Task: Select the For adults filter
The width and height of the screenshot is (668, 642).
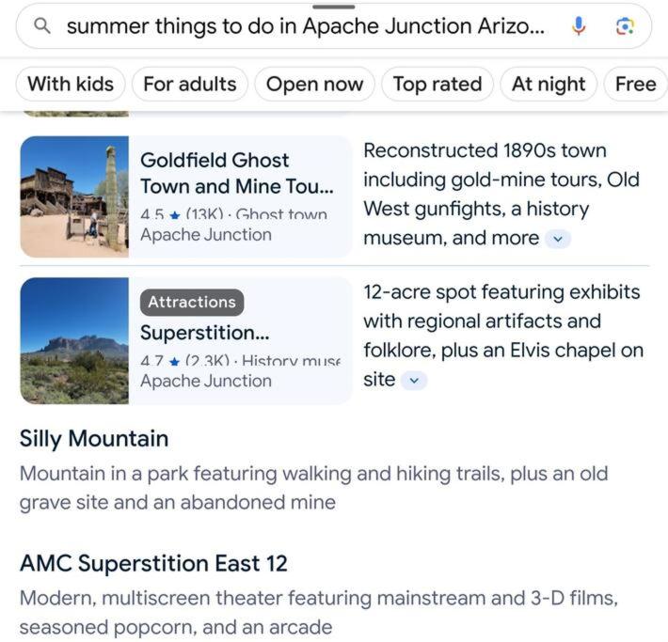Action: coord(190,84)
